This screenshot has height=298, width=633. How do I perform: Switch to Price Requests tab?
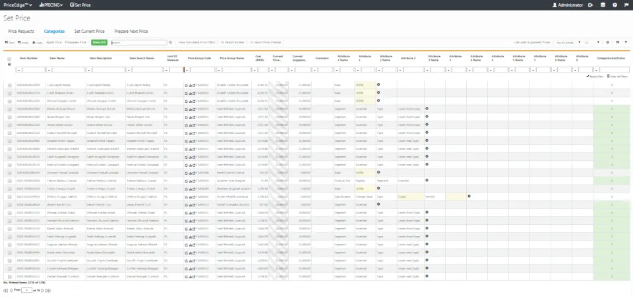[x=21, y=31]
